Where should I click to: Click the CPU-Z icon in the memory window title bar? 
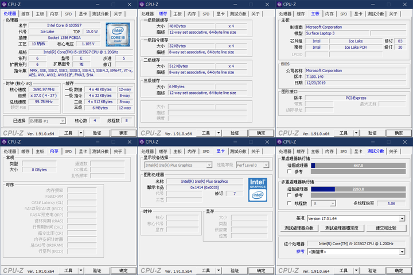[4, 142]
